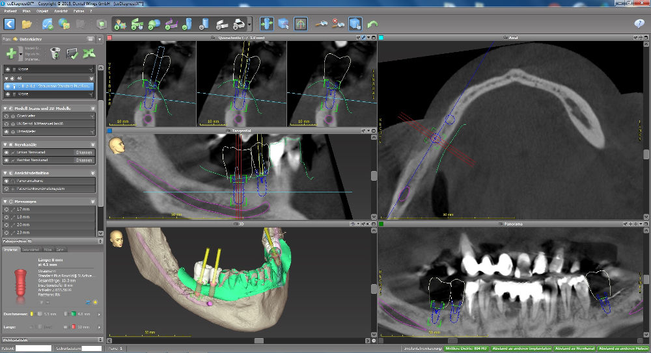Click the head orientation icon in 3D view
Image resolution: width=651 pixels, height=353 pixels.
click(117, 237)
